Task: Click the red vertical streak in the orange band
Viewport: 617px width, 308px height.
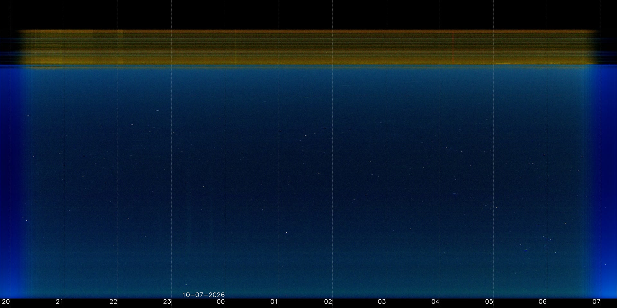Action: pos(453,48)
